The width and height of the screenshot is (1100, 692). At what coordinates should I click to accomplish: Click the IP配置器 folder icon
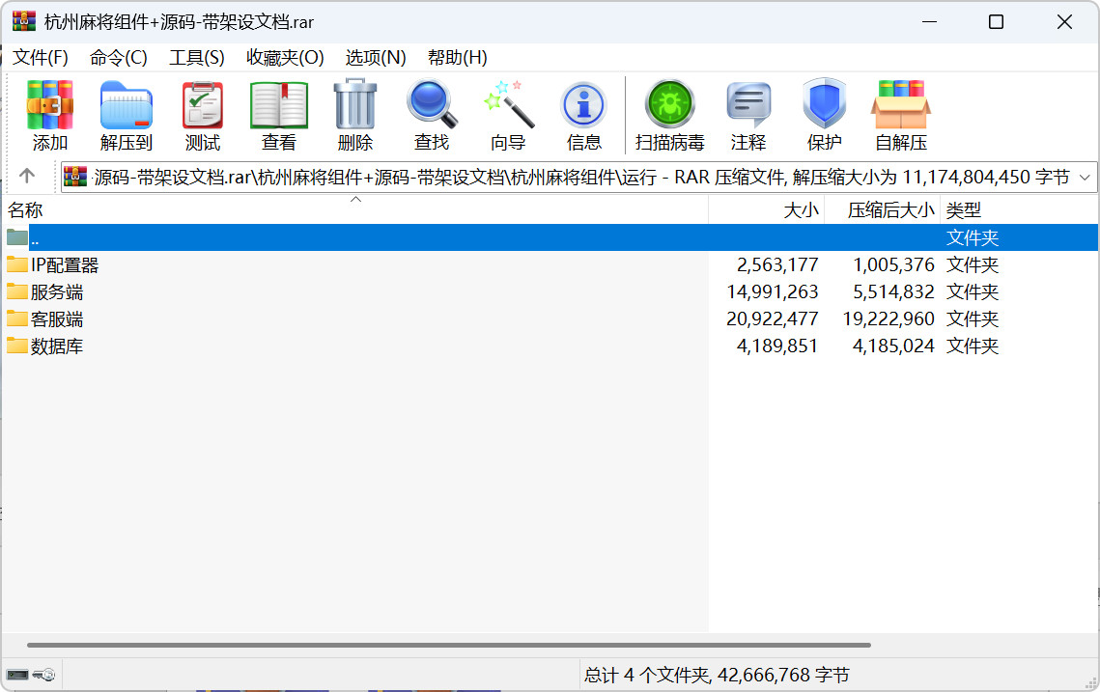17,264
